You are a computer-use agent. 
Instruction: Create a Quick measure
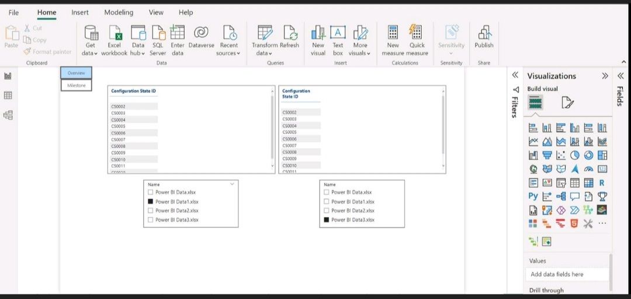tap(417, 40)
